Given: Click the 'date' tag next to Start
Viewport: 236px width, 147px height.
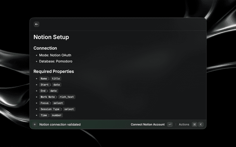Looking at the screenshot, I should pyautogui.click(x=56, y=85).
